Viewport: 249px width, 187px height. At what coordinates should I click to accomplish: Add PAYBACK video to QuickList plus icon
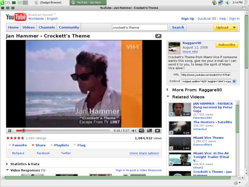[x=171, y=114]
